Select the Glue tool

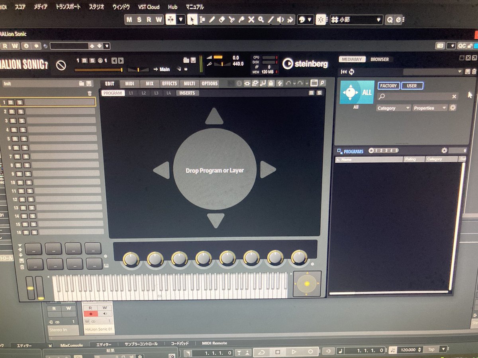coord(241,19)
